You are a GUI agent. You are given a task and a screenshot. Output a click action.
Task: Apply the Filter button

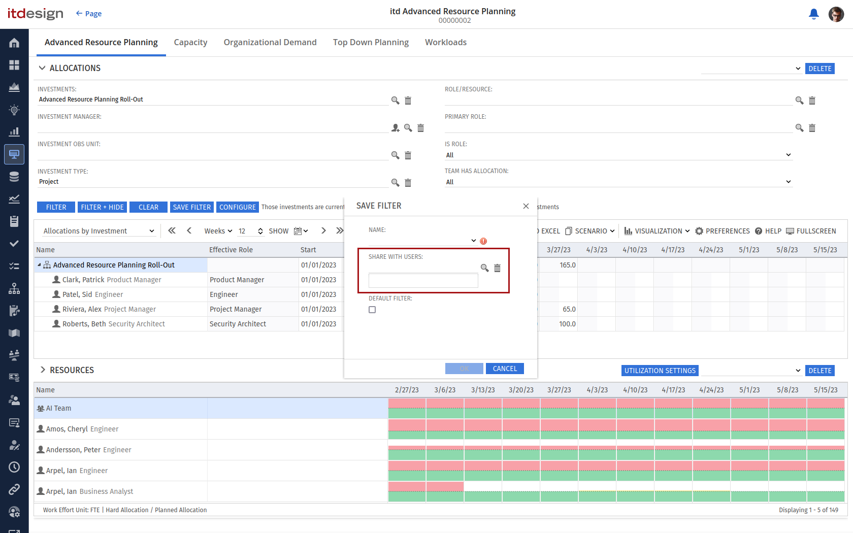coord(56,207)
